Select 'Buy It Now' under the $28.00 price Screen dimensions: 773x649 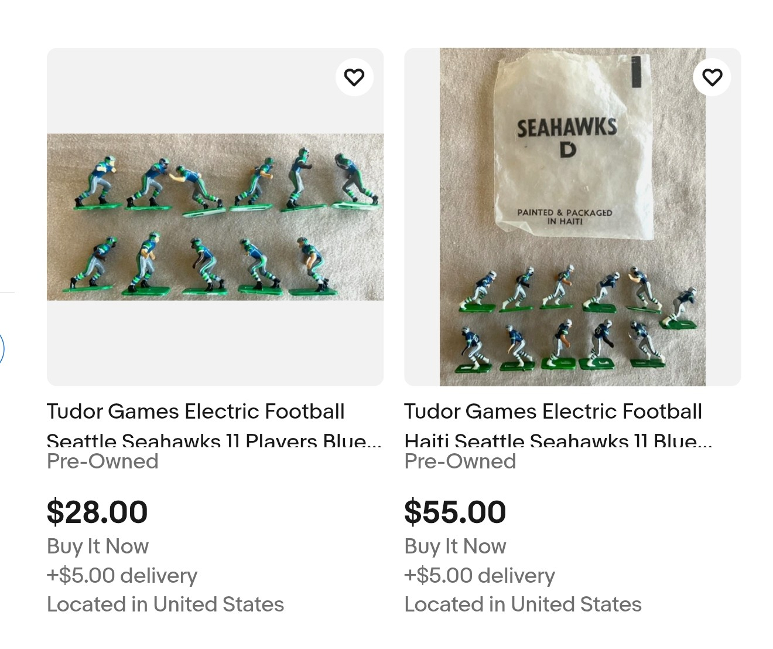tap(98, 546)
